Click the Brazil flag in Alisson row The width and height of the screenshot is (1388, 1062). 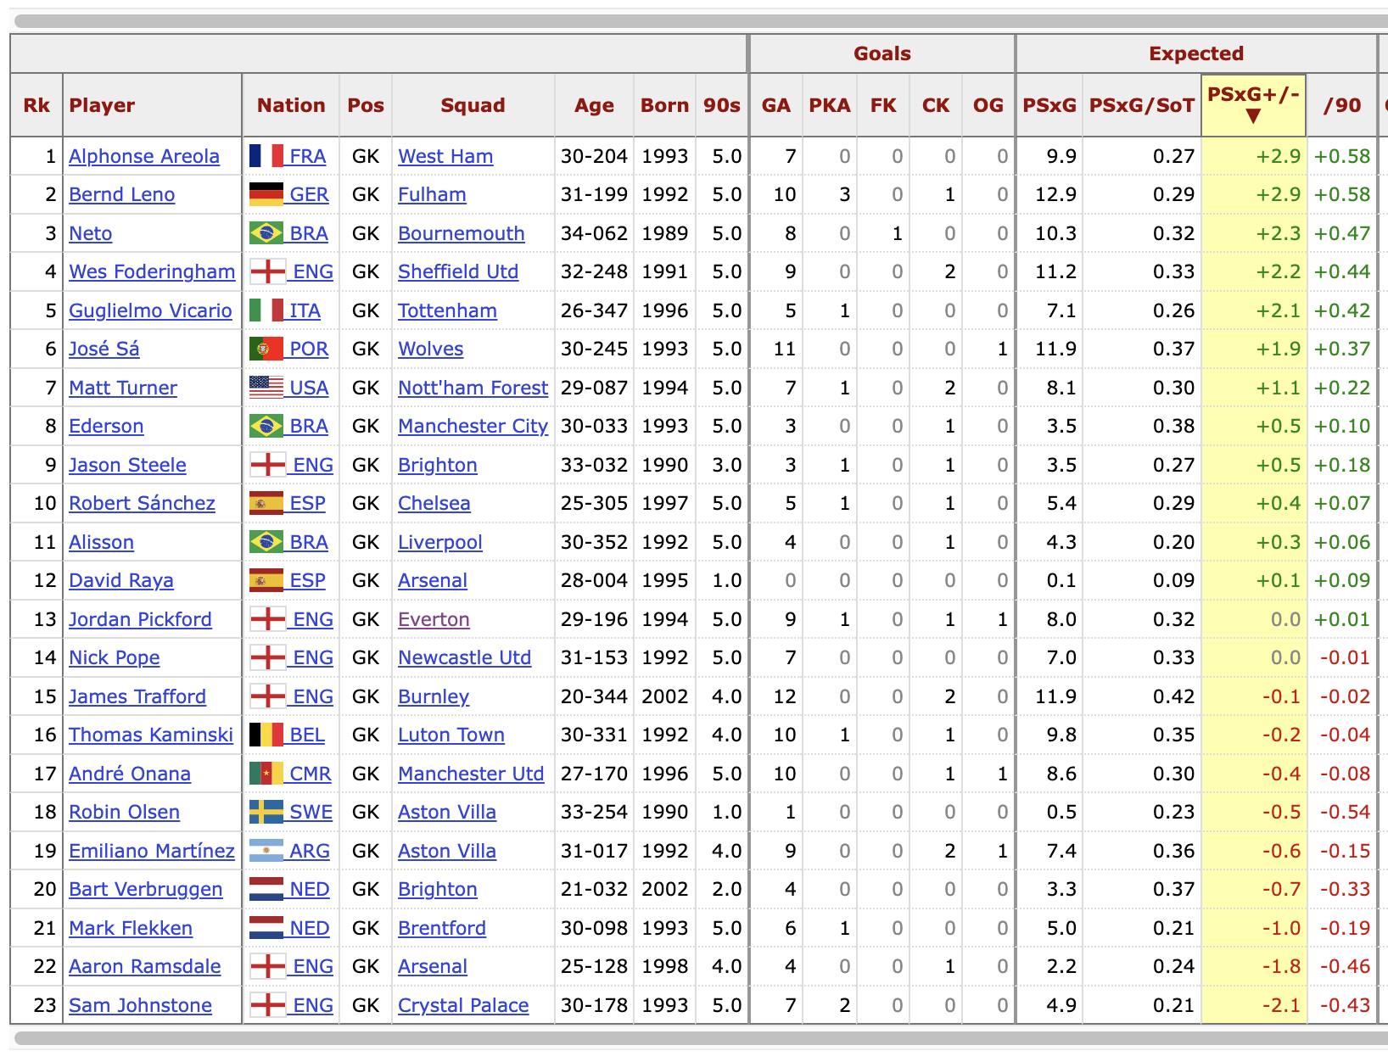point(266,542)
